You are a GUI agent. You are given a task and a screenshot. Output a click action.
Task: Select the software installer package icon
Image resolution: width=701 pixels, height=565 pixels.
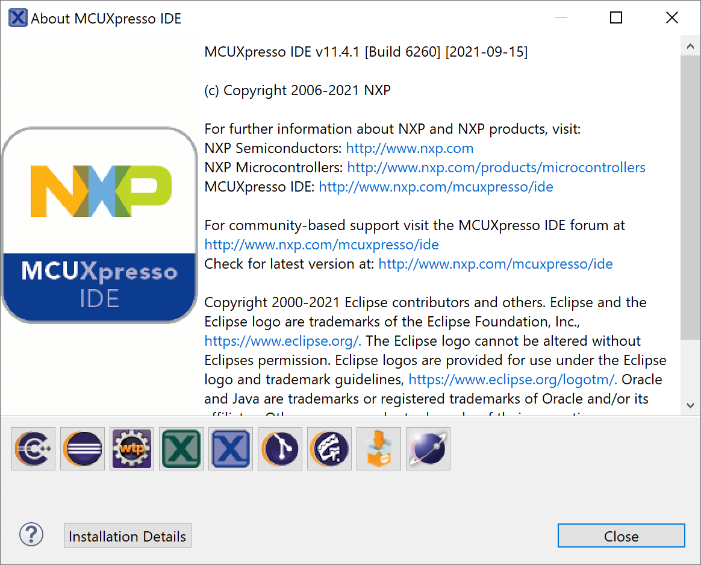[378, 449]
